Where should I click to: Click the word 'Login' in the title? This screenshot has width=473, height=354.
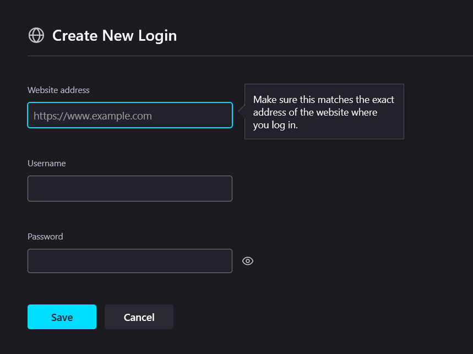pyautogui.click(x=157, y=36)
